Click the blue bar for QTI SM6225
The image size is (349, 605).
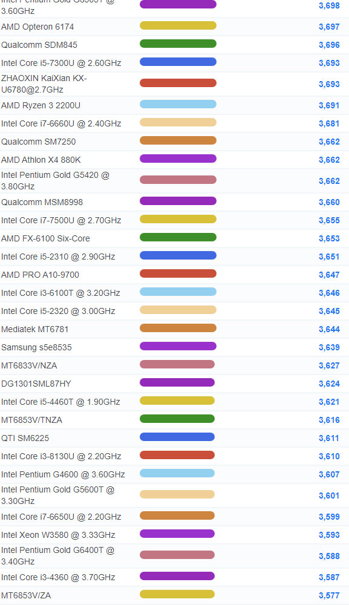click(177, 437)
